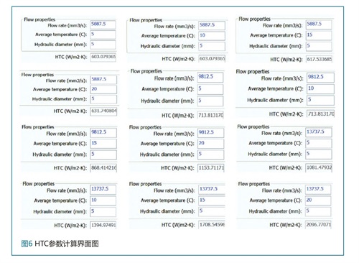Screen dimensions: 359x263
Task: Click HTC 603.079365 field in the 5°C temperature panel
Action: click(x=103, y=57)
